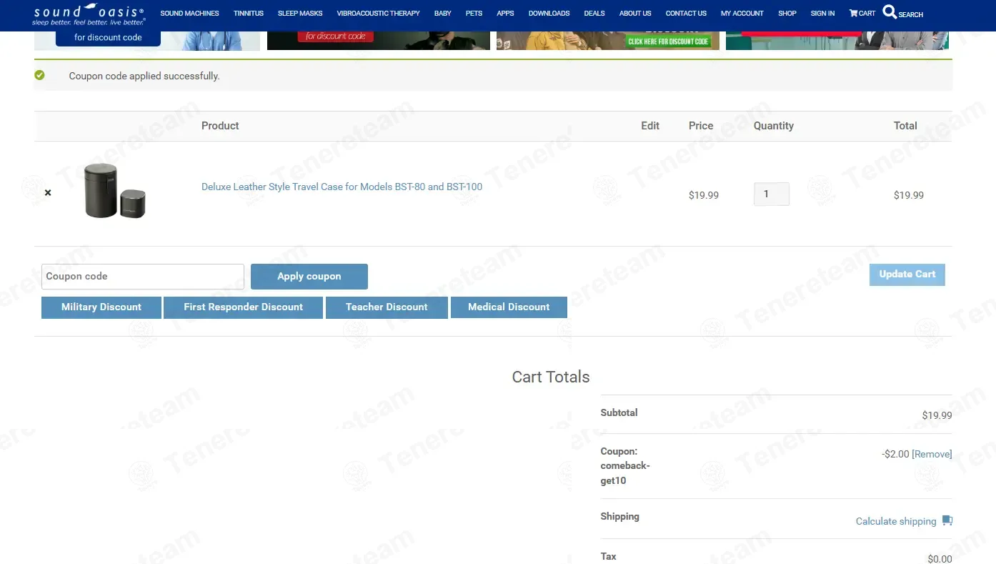Image resolution: width=996 pixels, height=564 pixels.
Task: Open the Baby menu item
Action: [x=443, y=13]
